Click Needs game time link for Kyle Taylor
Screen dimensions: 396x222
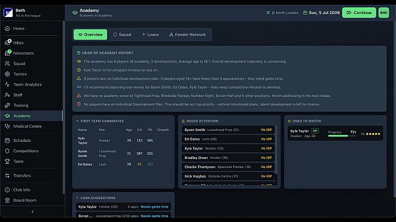coord(155,207)
